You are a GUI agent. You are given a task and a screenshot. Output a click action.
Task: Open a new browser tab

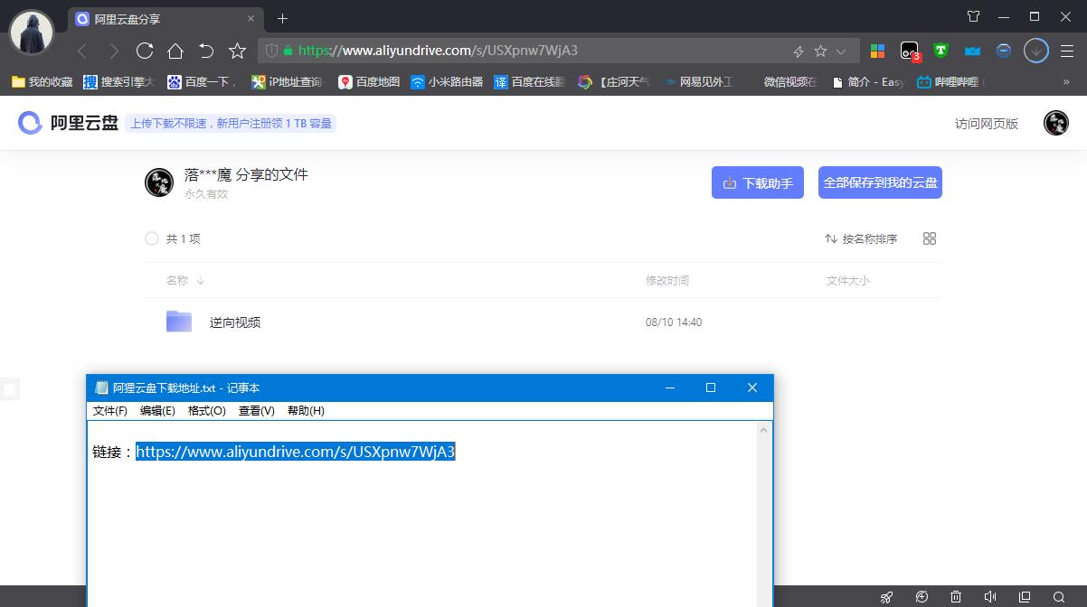pyautogui.click(x=283, y=18)
